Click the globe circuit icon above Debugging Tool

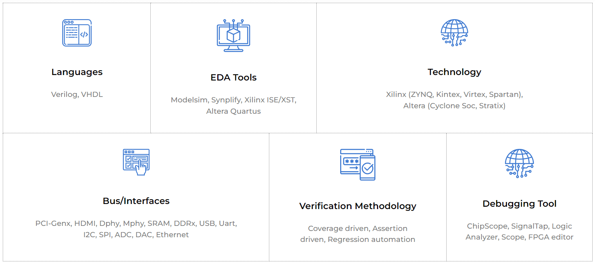519,163
